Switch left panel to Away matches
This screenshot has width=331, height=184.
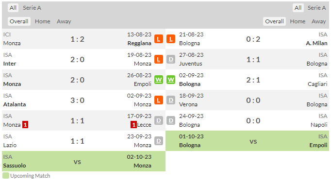64,21
